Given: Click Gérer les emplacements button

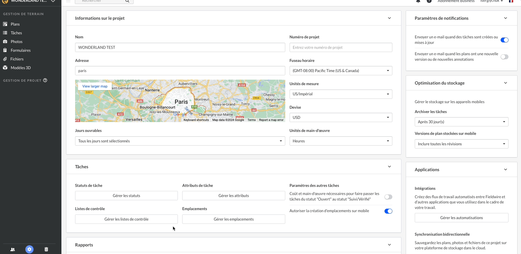Looking at the screenshot, I should click(x=233, y=219).
